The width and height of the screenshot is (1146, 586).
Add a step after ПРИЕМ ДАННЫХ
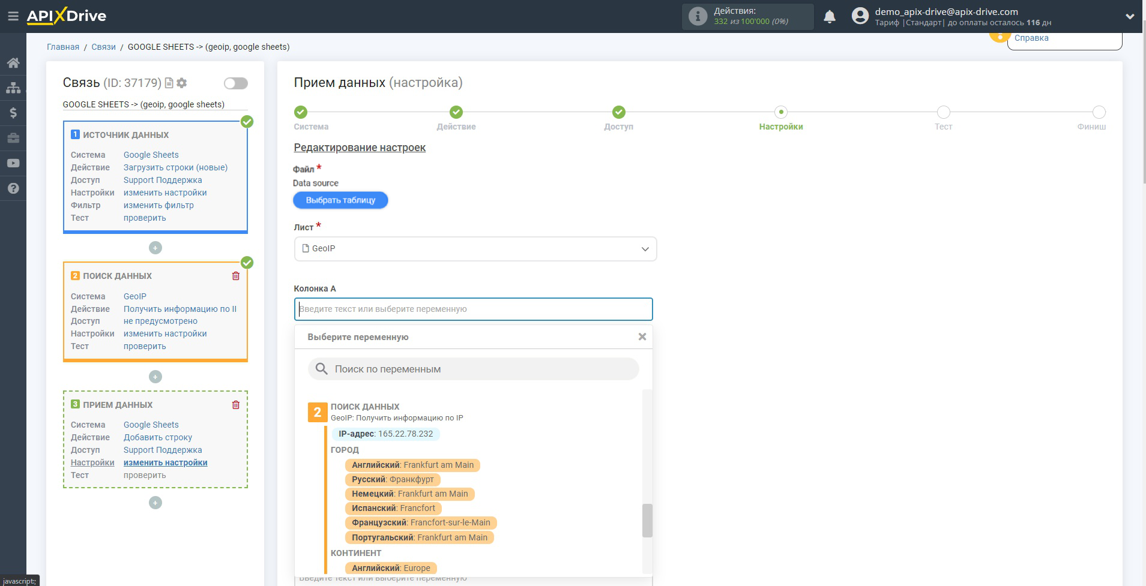coord(155,503)
